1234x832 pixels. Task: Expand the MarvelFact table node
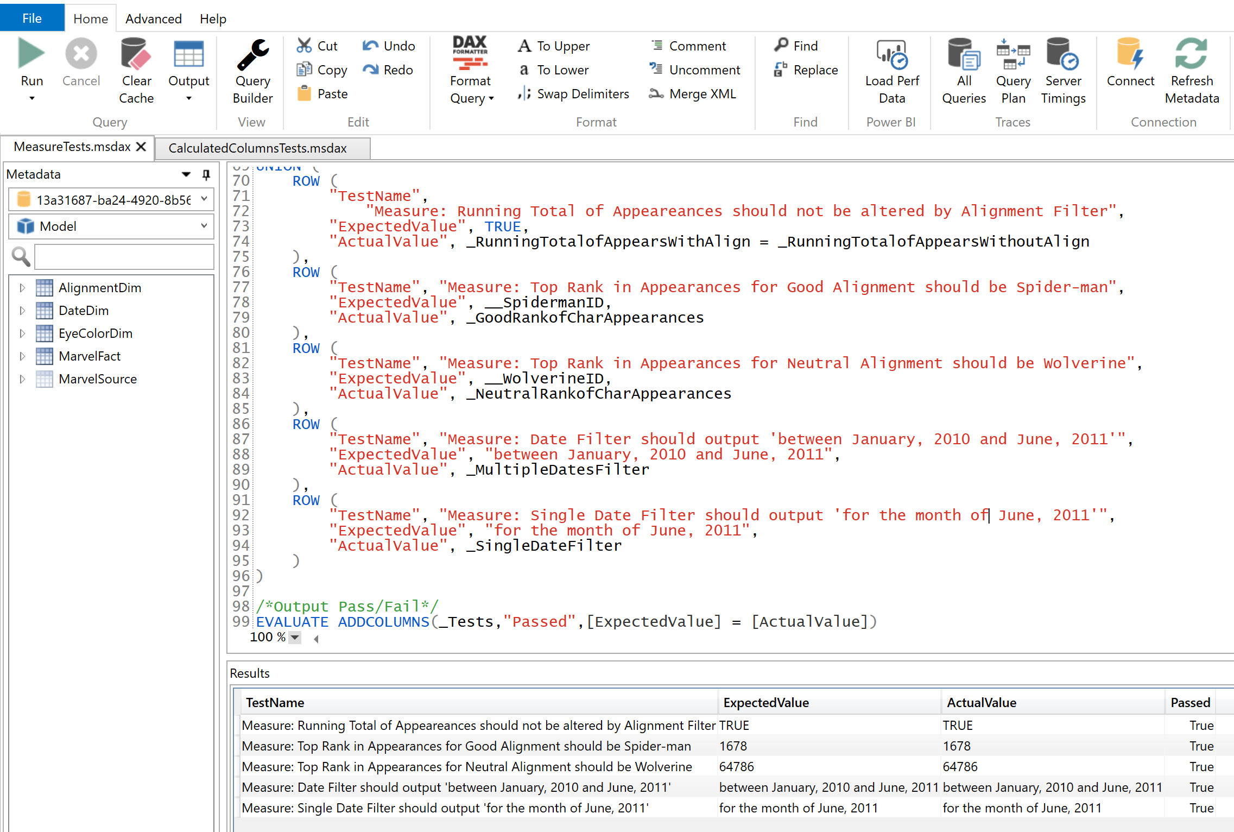coord(22,356)
